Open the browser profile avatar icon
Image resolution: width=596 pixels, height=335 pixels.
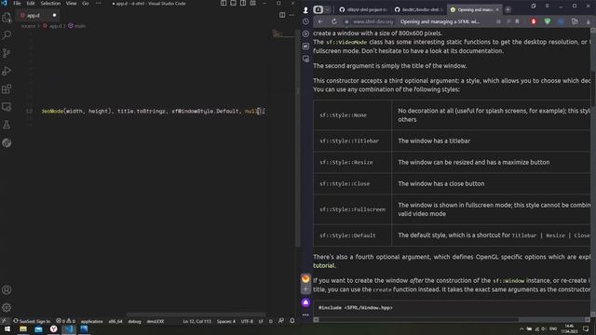(x=305, y=10)
